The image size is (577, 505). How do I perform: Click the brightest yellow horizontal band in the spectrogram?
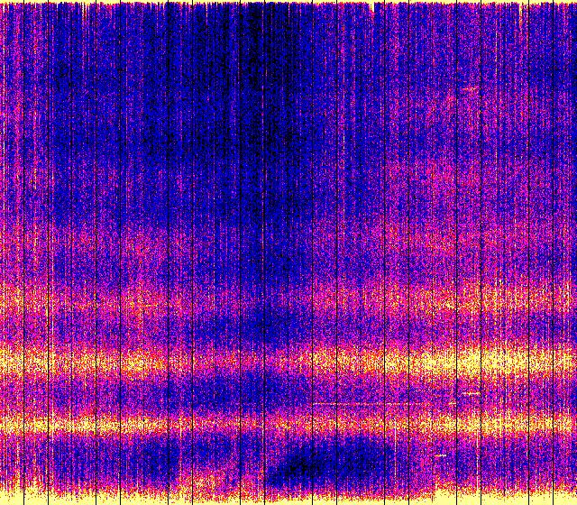tap(108, 363)
